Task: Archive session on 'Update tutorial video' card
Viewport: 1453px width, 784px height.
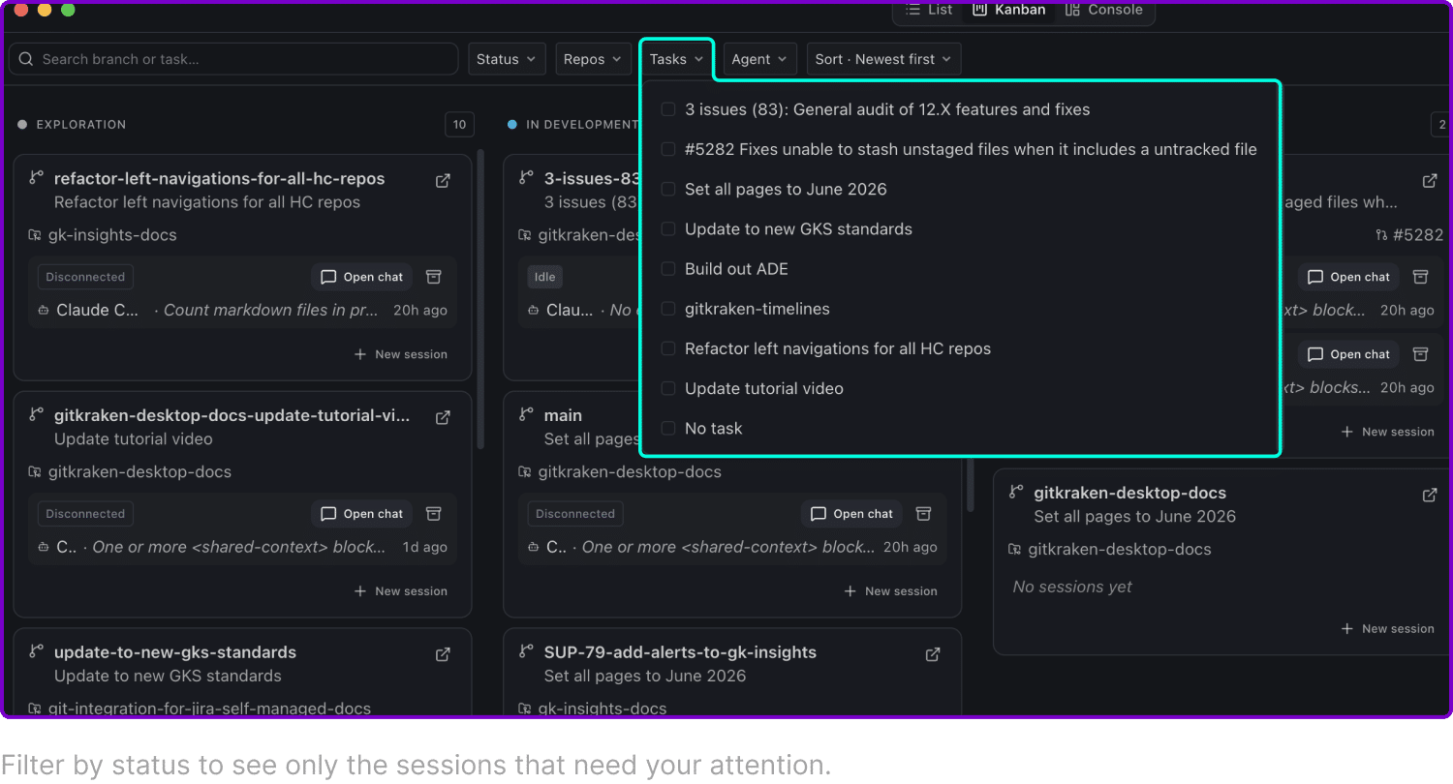Action: 434,514
